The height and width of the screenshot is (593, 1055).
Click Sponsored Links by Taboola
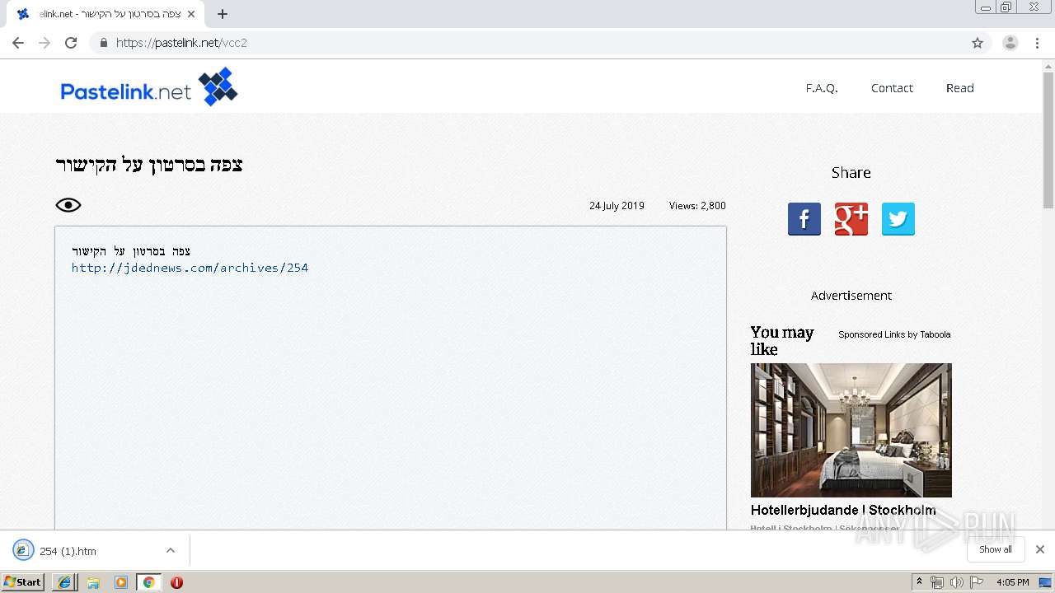(894, 334)
